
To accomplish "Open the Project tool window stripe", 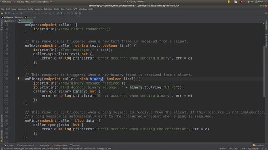I will [2, 25].
